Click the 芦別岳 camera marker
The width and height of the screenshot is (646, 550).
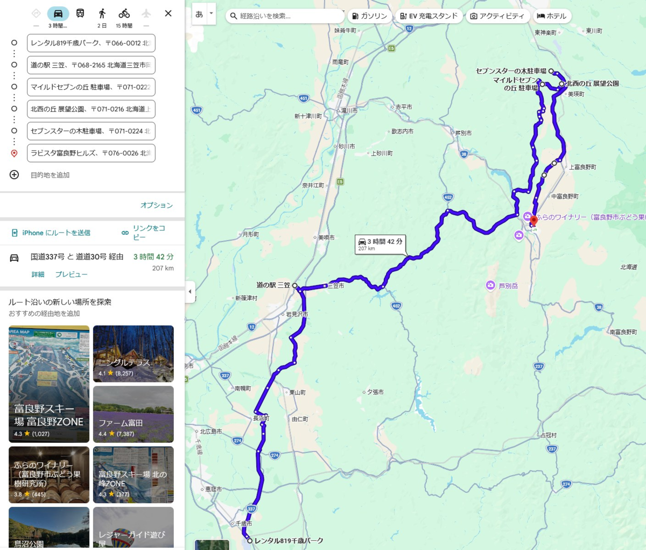tap(490, 286)
